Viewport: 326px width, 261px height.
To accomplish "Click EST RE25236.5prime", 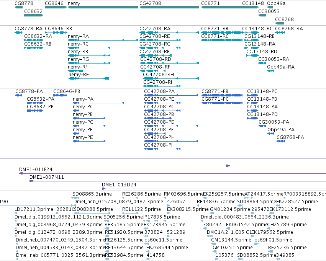I will [x=287, y=248].
